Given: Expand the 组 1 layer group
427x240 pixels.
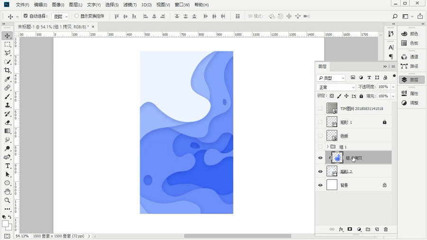Looking at the screenshot, I should pyautogui.click(x=327, y=147).
